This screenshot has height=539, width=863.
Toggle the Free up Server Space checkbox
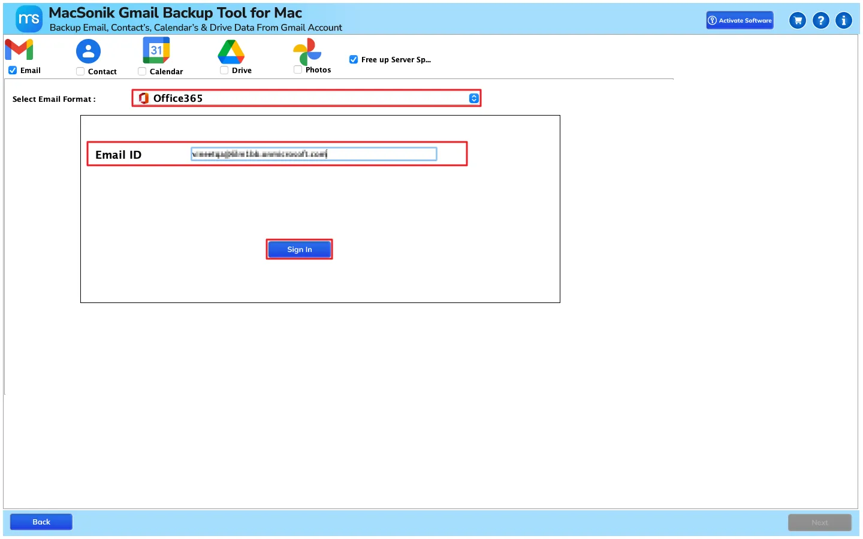click(x=354, y=59)
